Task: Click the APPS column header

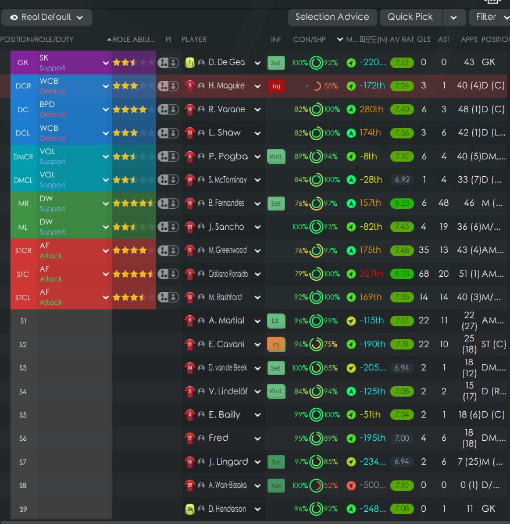Action: [x=469, y=40]
